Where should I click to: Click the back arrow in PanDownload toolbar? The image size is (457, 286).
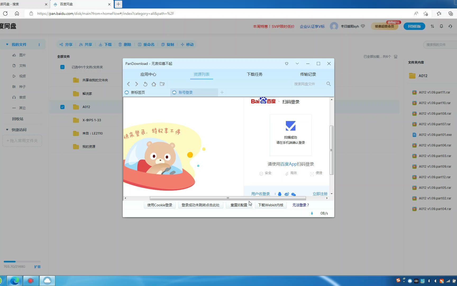point(129,84)
